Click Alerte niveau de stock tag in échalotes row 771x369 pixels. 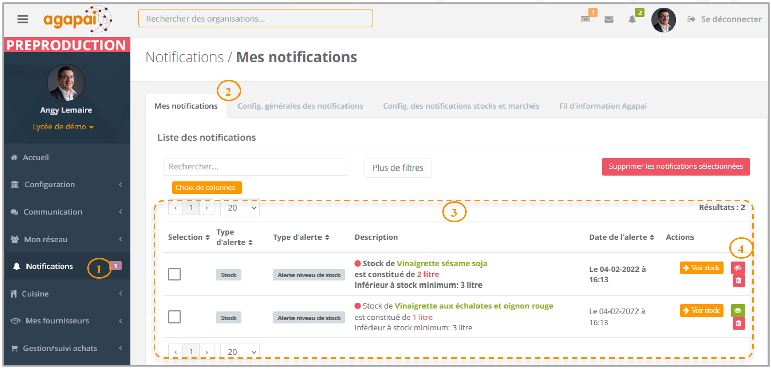(x=309, y=318)
